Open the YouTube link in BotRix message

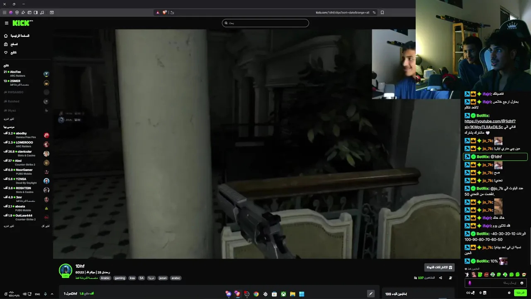(490, 124)
